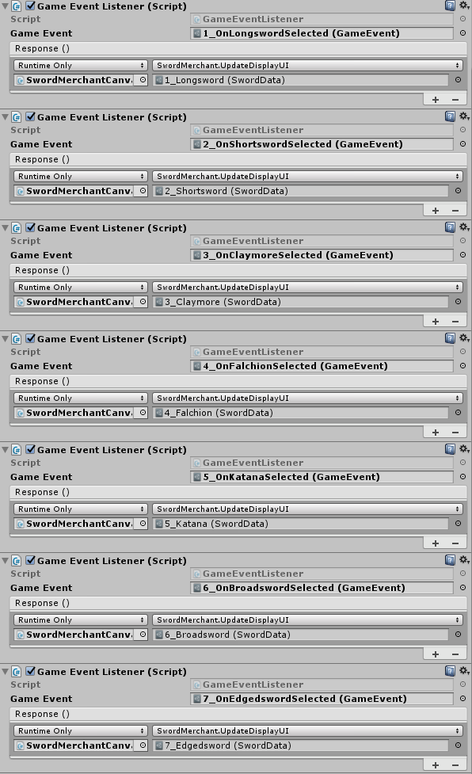472x774 pixels.
Task: Open Runtime Only dropdown in the Katana listener
Action: pyautogui.click(x=81, y=509)
